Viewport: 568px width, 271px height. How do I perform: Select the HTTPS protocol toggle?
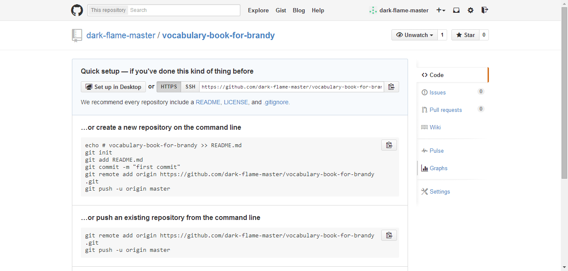pyautogui.click(x=169, y=87)
